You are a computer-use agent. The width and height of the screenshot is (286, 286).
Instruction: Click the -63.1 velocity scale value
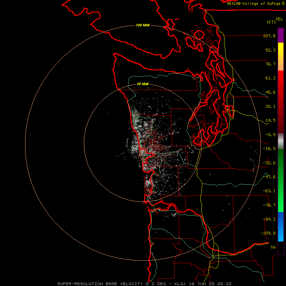pos(269,191)
